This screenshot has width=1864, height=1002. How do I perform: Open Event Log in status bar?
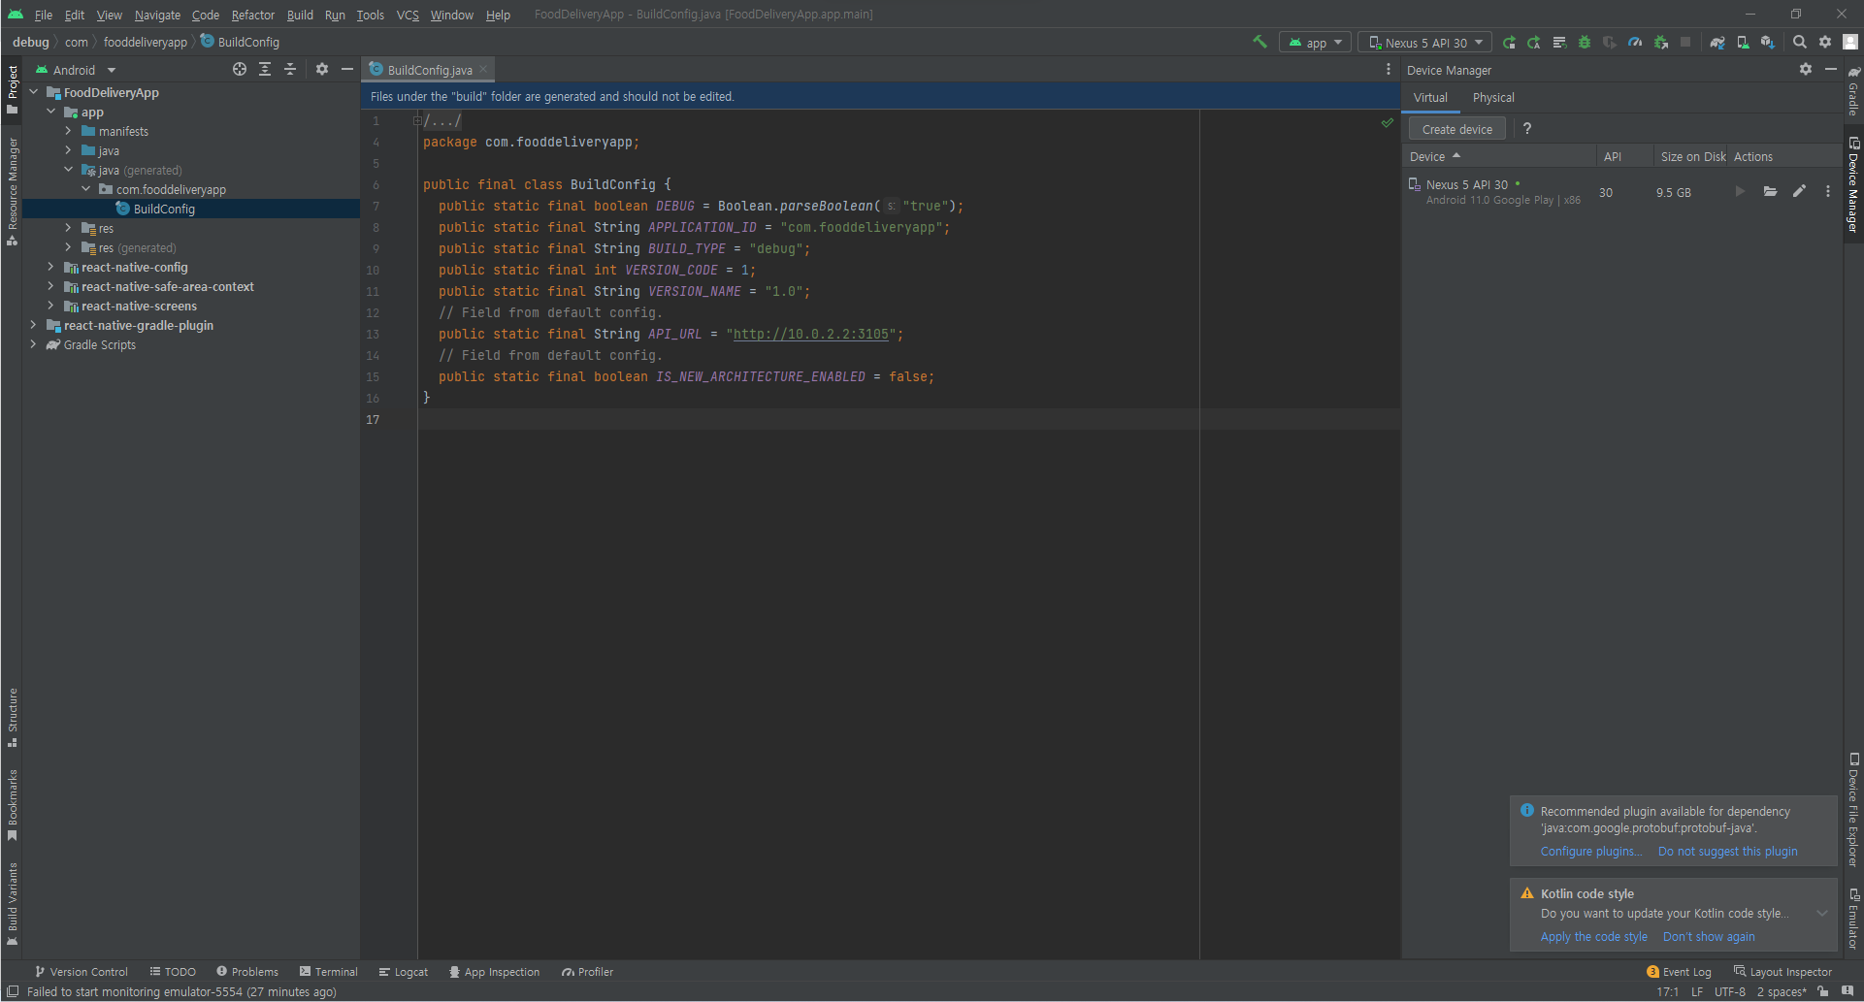tap(1679, 972)
